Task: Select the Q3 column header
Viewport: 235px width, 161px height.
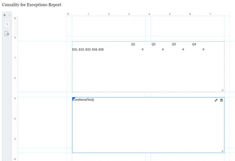Action: (174, 44)
